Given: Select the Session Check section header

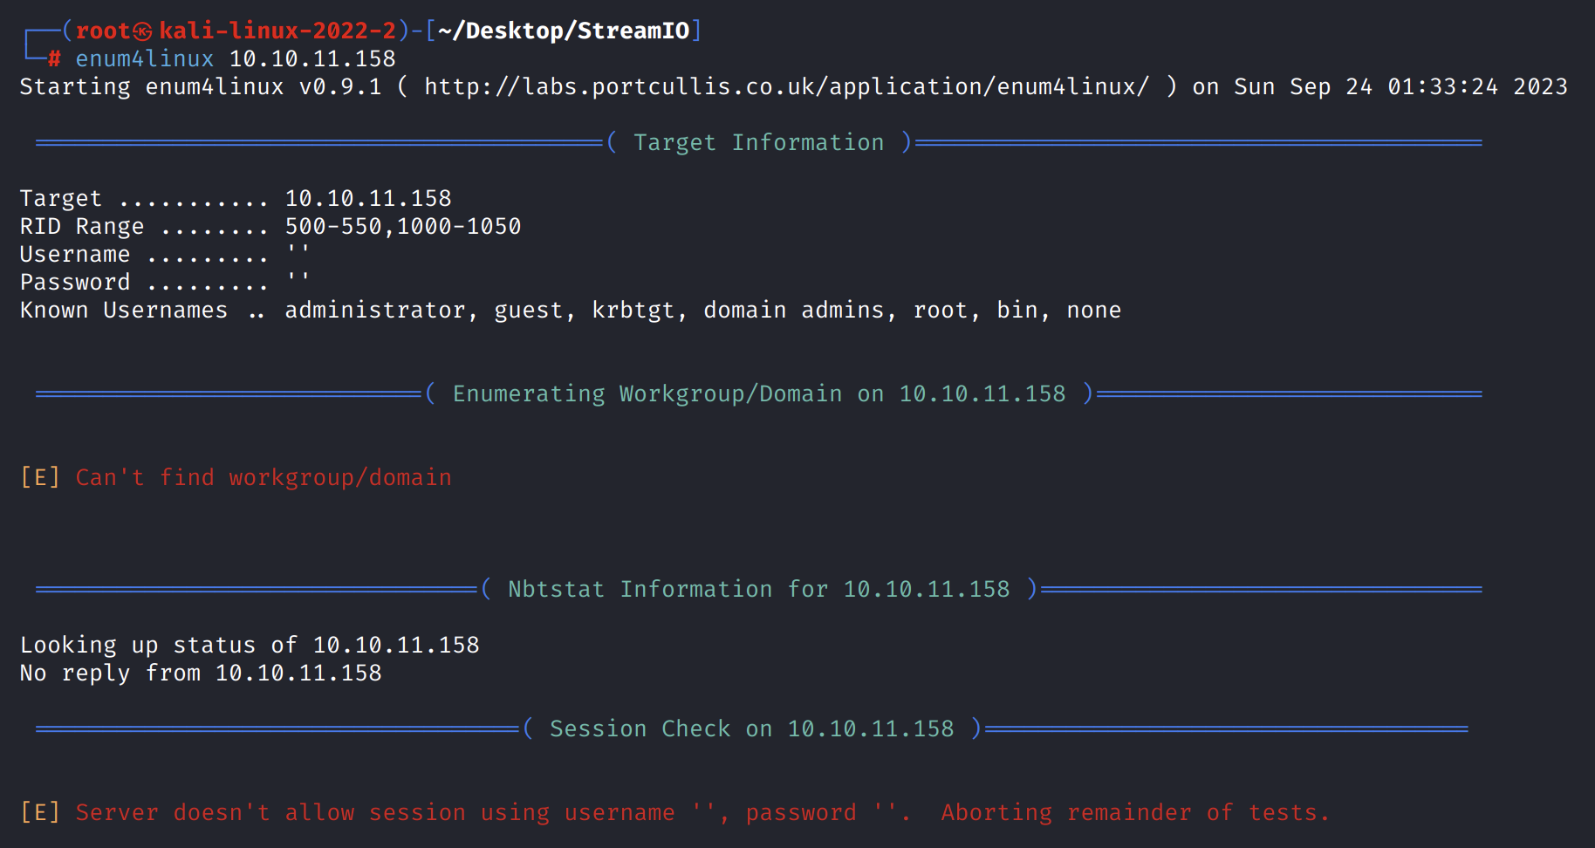Looking at the screenshot, I should tap(751, 728).
